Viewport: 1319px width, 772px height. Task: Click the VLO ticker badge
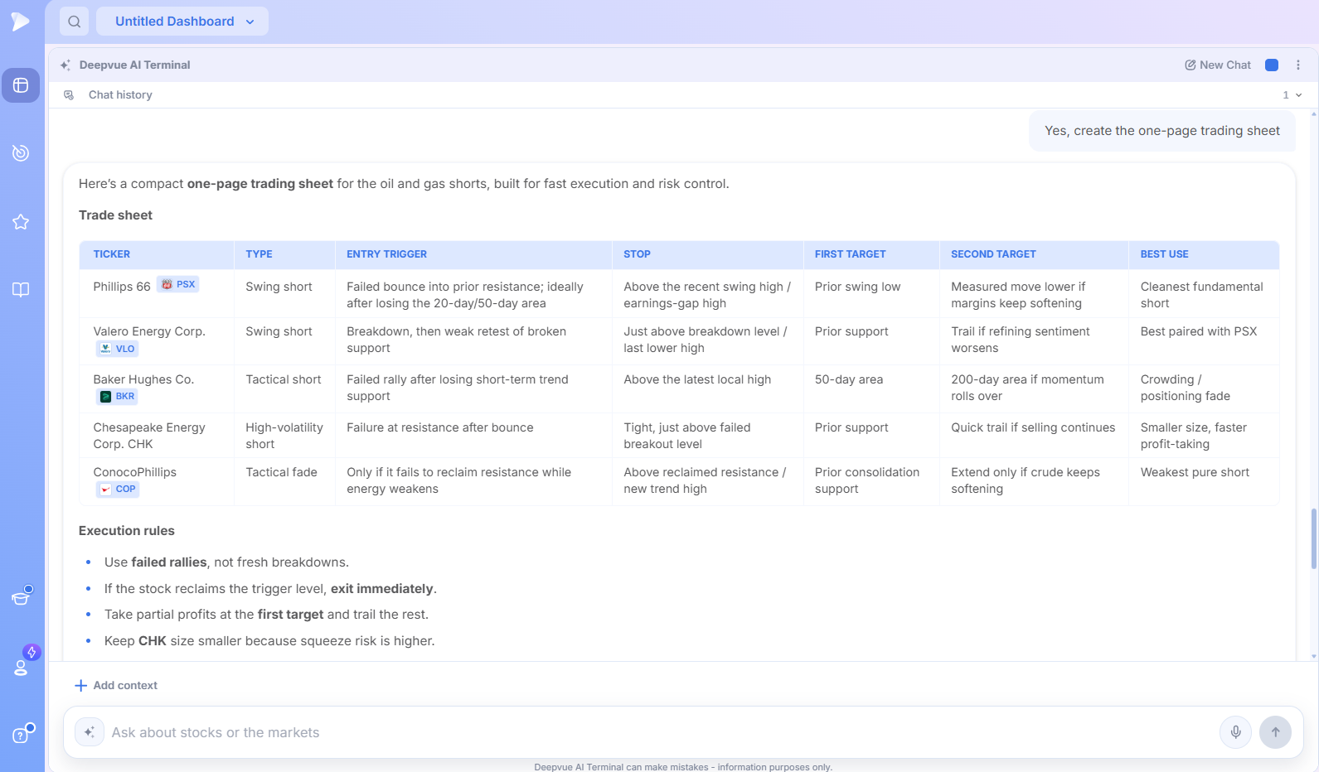[117, 349]
